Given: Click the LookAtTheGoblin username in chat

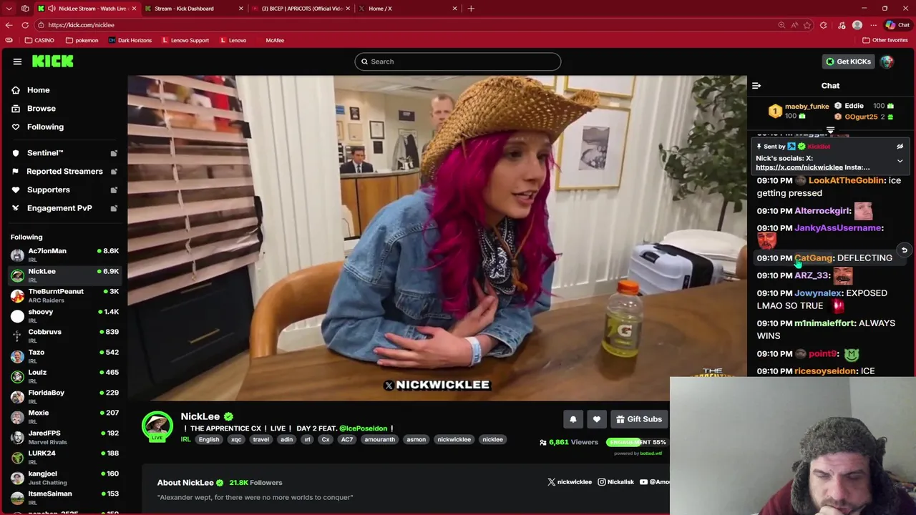Looking at the screenshot, I should click(846, 181).
